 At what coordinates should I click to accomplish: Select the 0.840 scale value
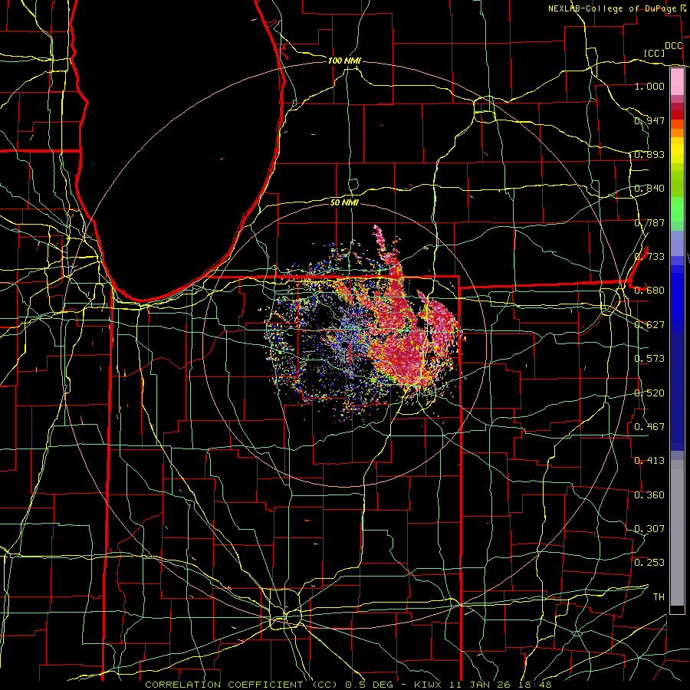coord(649,189)
